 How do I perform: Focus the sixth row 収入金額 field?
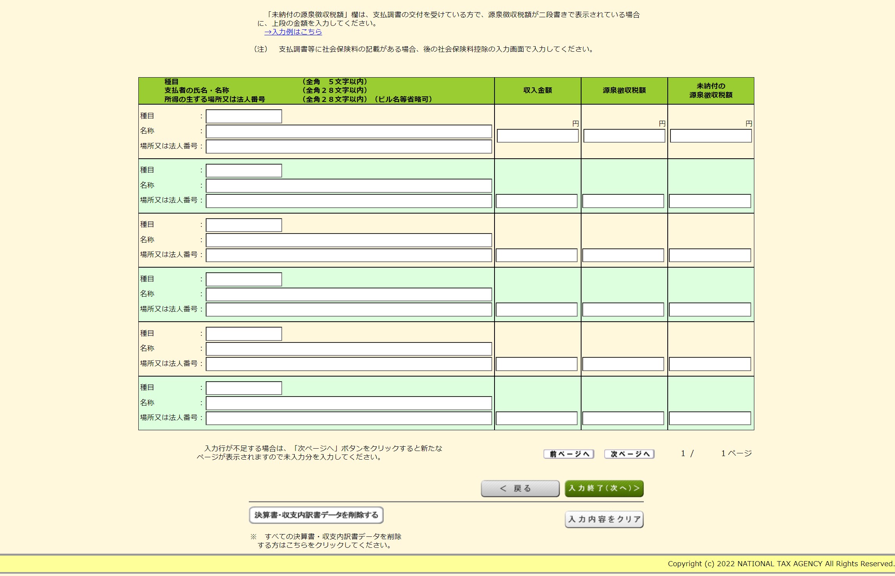(536, 418)
